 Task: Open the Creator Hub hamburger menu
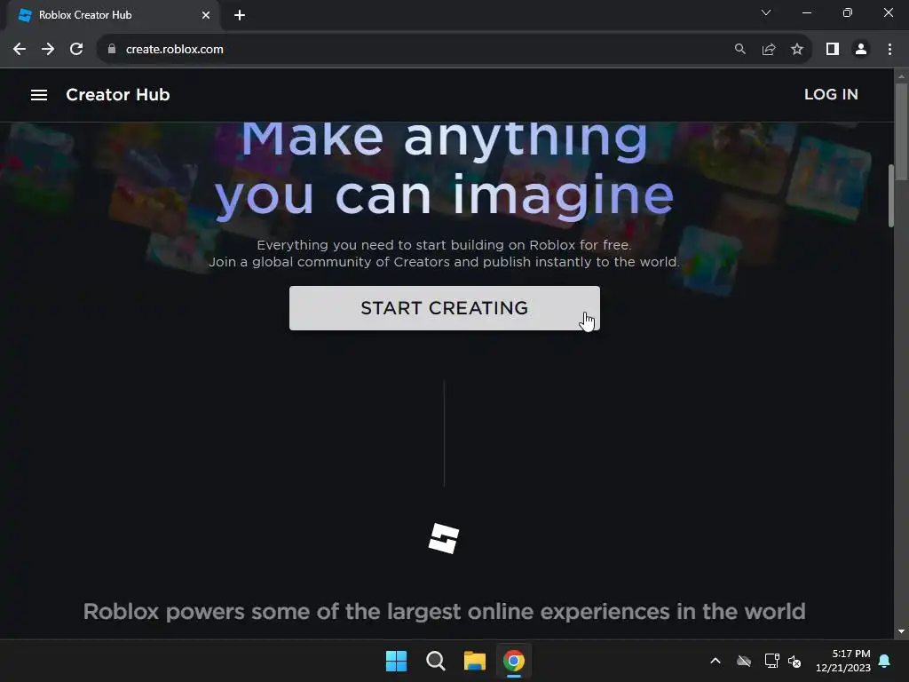pyautogui.click(x=39, y=94)
